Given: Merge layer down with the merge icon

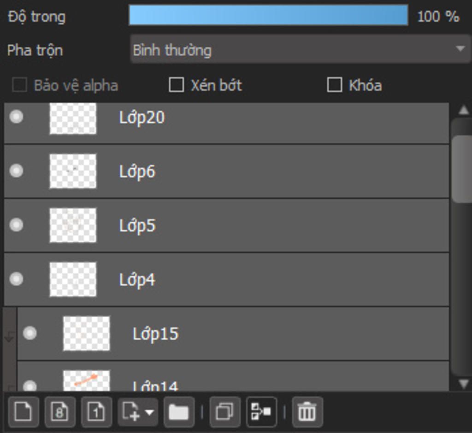Looking at the screenshot, I should click(x=261, y=411).
